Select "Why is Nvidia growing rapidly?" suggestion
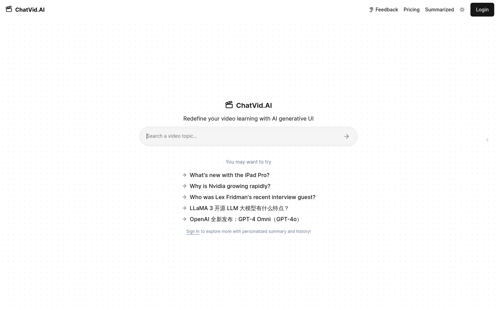This screenshot has height=310, width=497. pos(230,186)
